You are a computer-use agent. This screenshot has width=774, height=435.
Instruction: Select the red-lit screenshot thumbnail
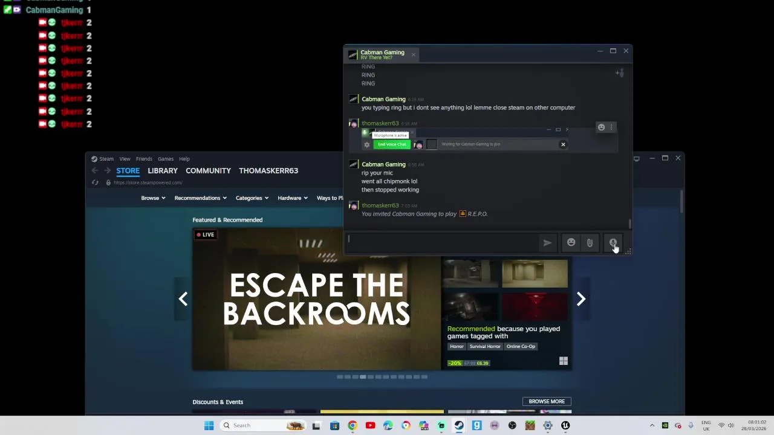[535, 307]
